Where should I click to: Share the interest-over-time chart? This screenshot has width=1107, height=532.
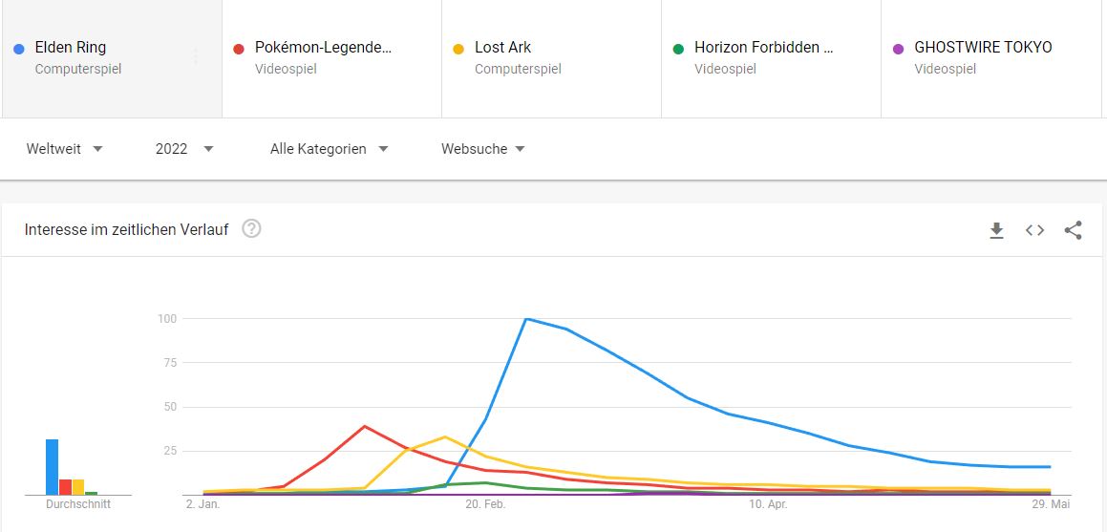[1074, 230]
